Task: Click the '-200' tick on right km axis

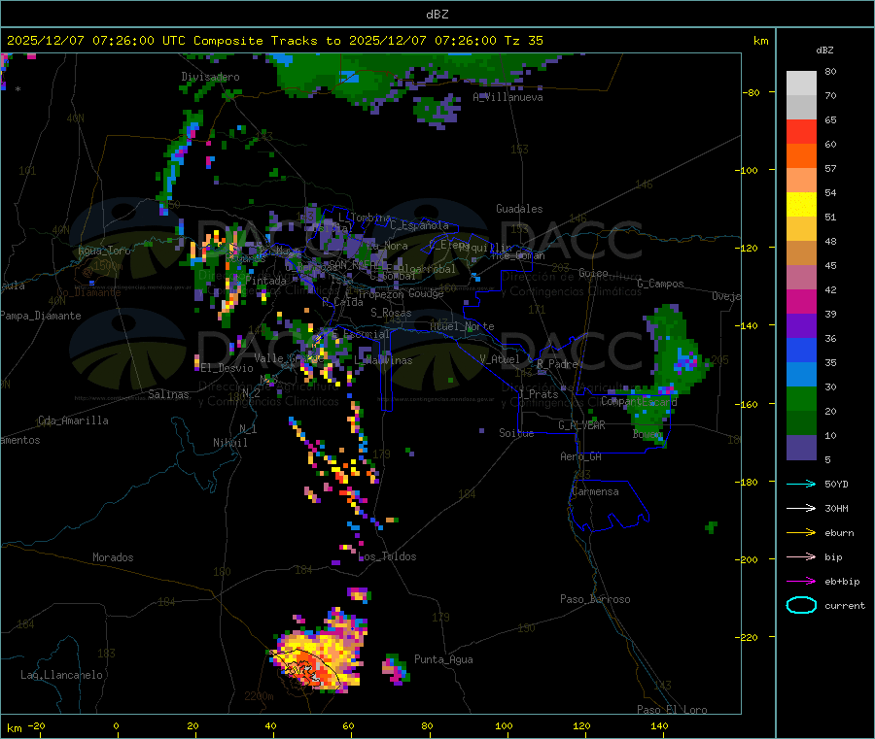Action: [745, 559]
